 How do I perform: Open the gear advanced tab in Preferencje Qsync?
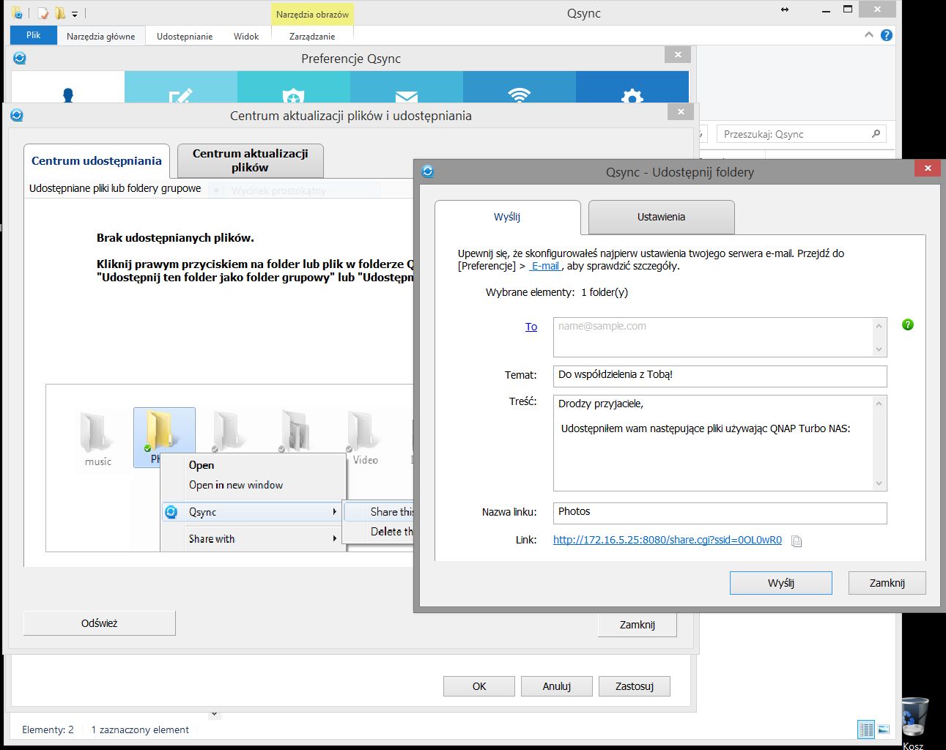(632, 88)
